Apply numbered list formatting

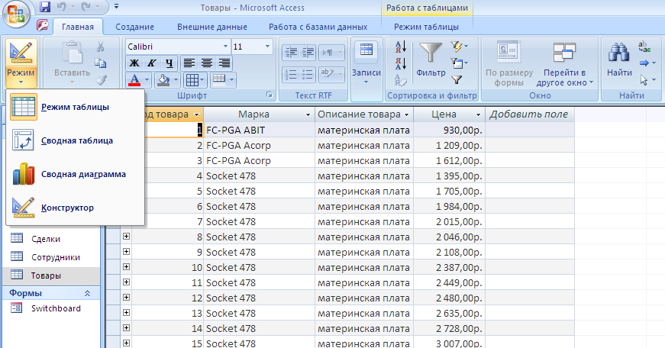(291, 74)
